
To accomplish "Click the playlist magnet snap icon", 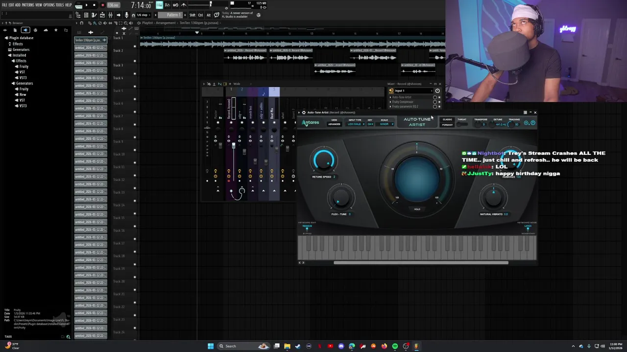I will [x=82, y=23].
